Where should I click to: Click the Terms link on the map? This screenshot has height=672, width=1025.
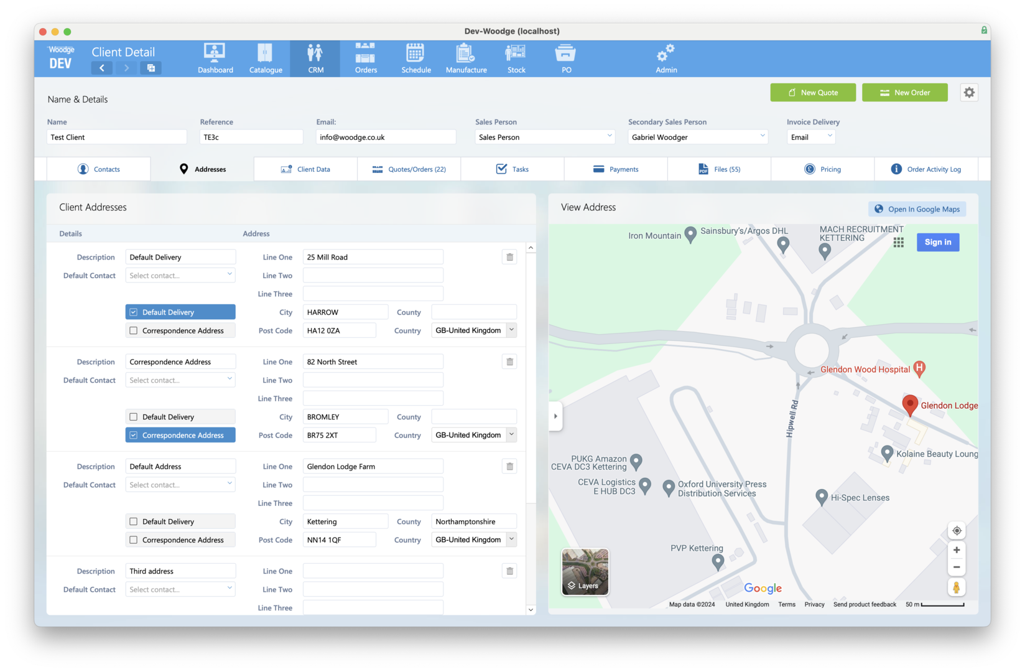tap(787, 604)
